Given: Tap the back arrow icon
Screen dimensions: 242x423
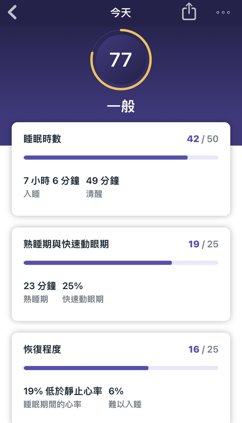Looking at the screenshot, I should (12, 12).
